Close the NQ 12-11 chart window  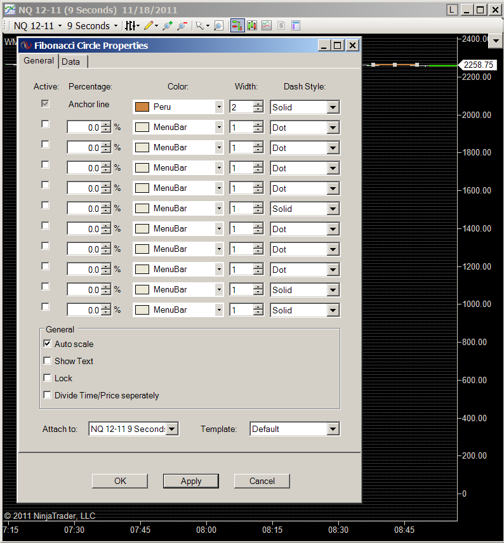(495, 10)
